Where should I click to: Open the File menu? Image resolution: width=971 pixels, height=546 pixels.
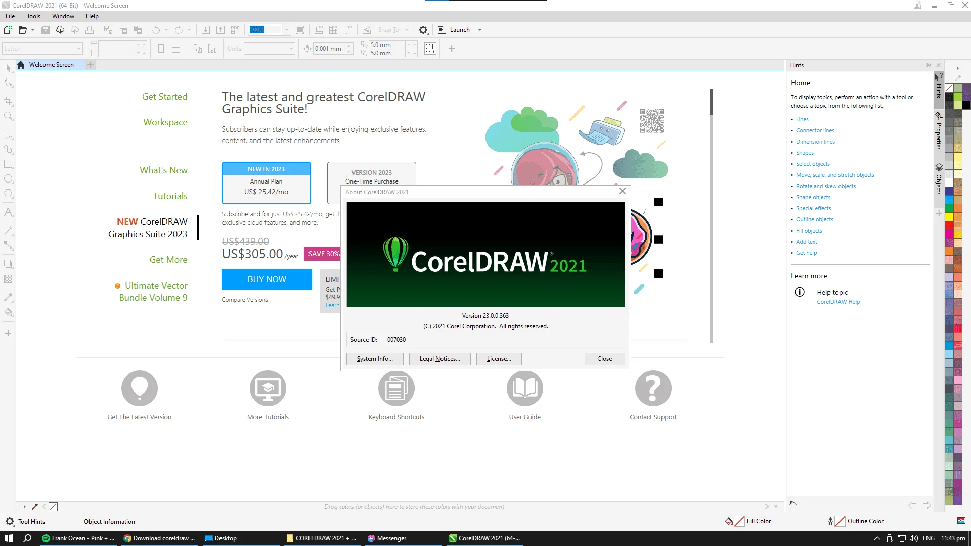point(10,16)
